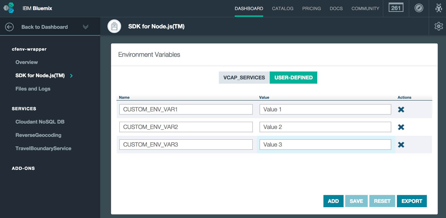Viewport: 446px width, 218px height.
Task: Click the Value 2 input field
Action: click(325, 127)
